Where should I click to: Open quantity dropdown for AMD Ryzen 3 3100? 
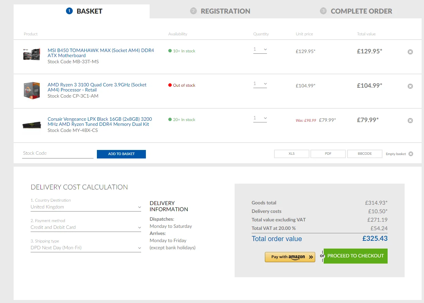260,84
